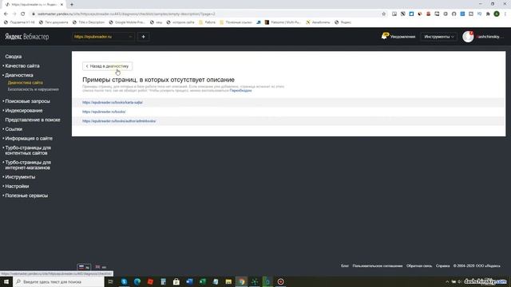The image size is (511, 287).
Task: Open the red record app on the taskbar
Action: click(x=280, y=281)
